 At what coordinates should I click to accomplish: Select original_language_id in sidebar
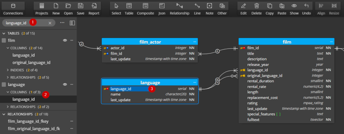[31, 62]
